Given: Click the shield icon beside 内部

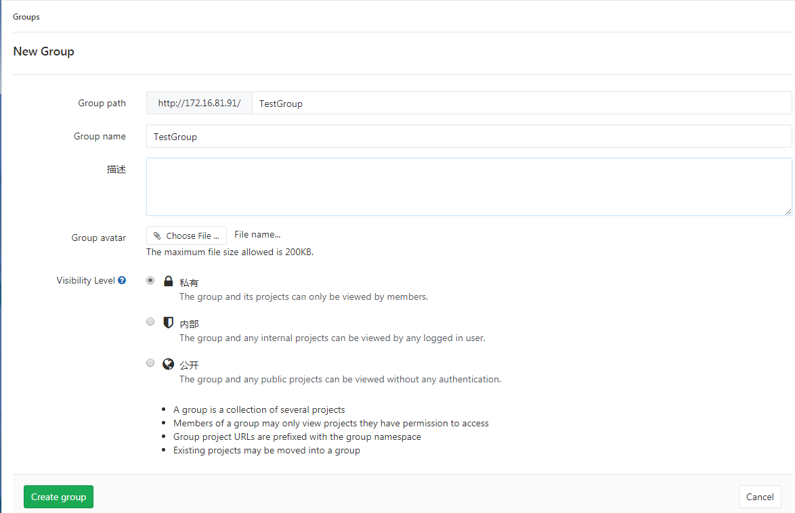Looking at the screenshot, I should pos(168,322).
